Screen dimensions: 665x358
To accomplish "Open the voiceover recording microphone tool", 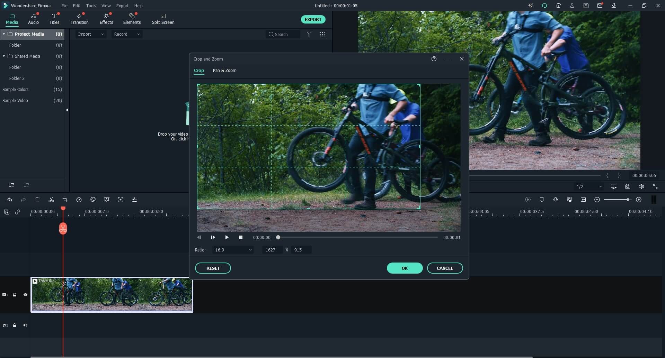I will coord(556,200).
